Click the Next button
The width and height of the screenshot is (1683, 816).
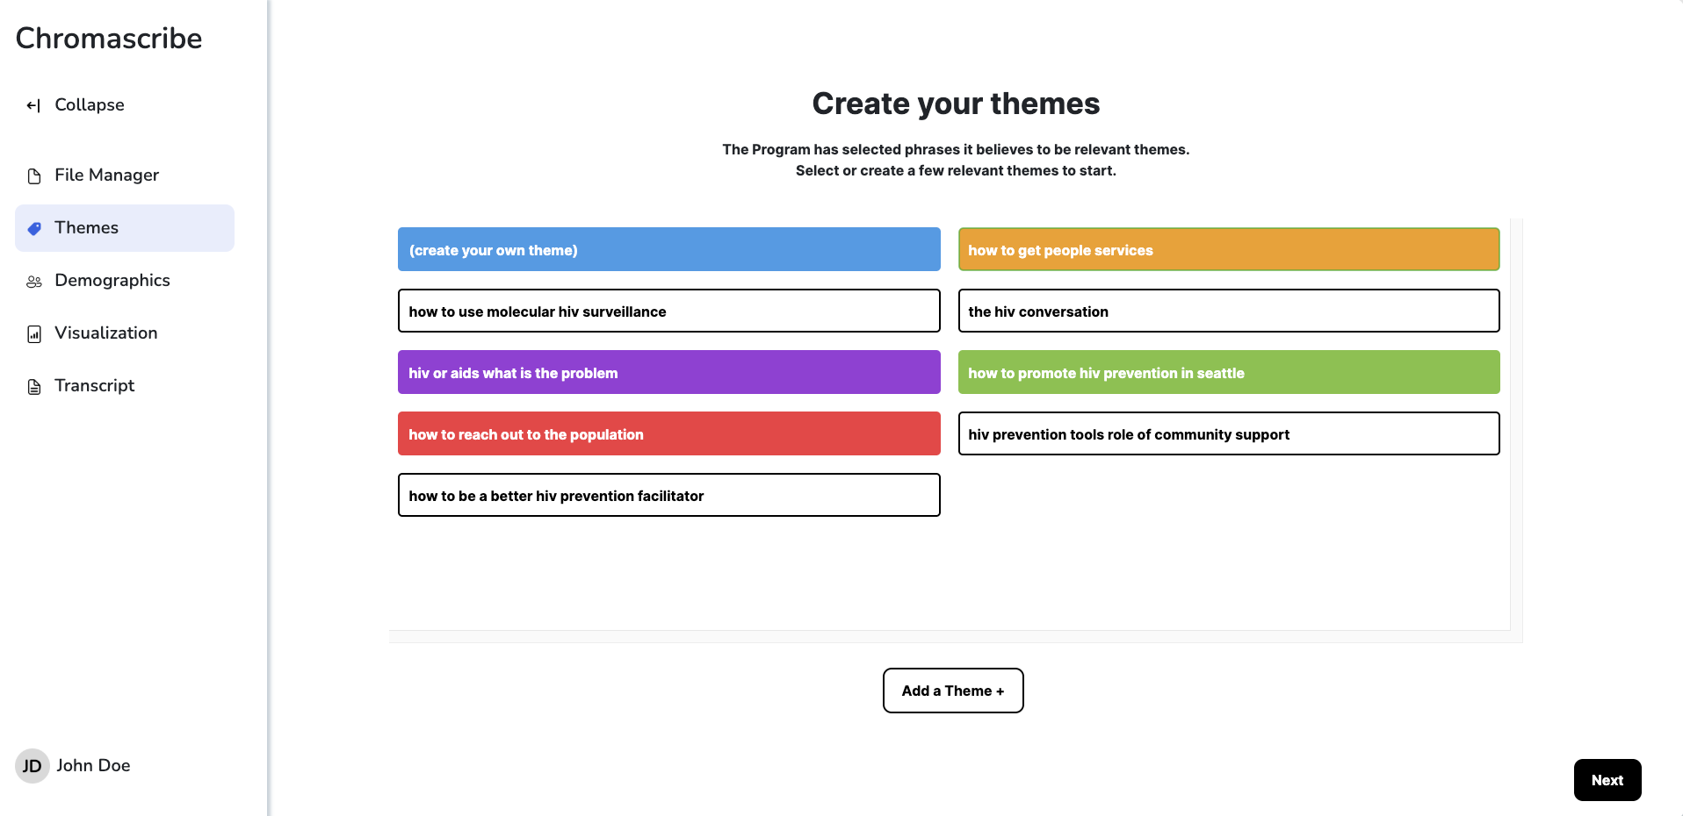point(1607,780)
